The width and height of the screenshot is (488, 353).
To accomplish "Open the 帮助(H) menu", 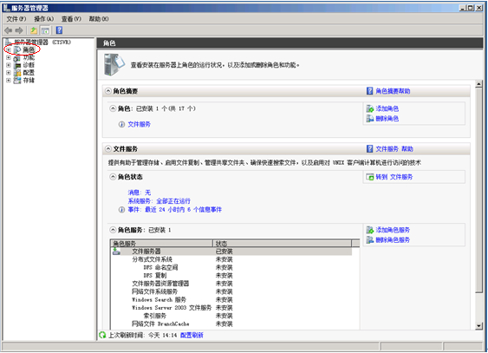I will click(99, 19).
